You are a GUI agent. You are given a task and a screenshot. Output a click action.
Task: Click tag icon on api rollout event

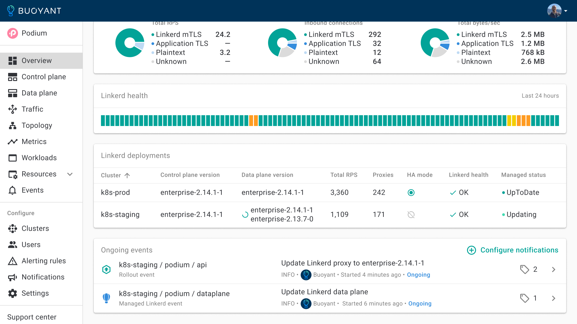524,269
